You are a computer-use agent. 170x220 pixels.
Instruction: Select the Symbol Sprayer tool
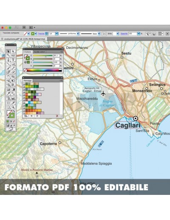8,98
